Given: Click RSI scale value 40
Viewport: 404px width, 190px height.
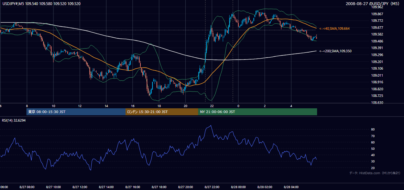Looking at the screenshot, I should 373,155.
